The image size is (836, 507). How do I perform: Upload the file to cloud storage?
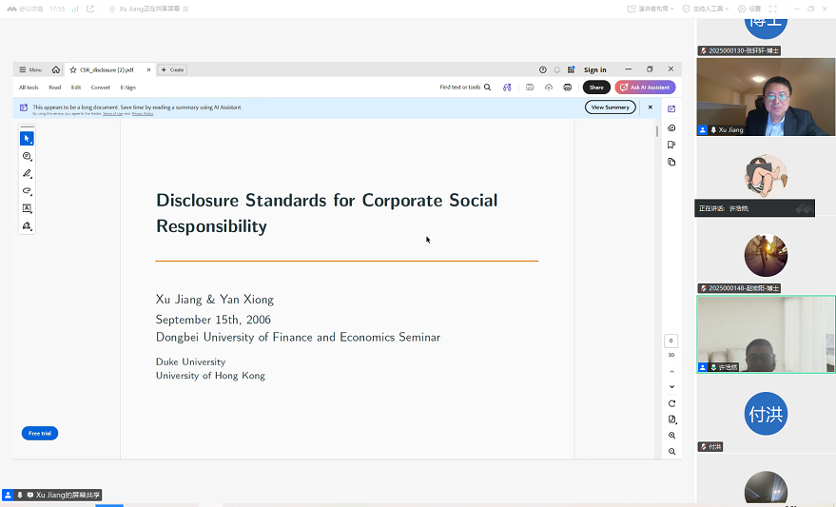(549, 88)
